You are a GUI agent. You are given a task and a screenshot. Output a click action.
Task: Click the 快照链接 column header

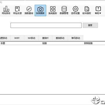(x=94, y=43)
